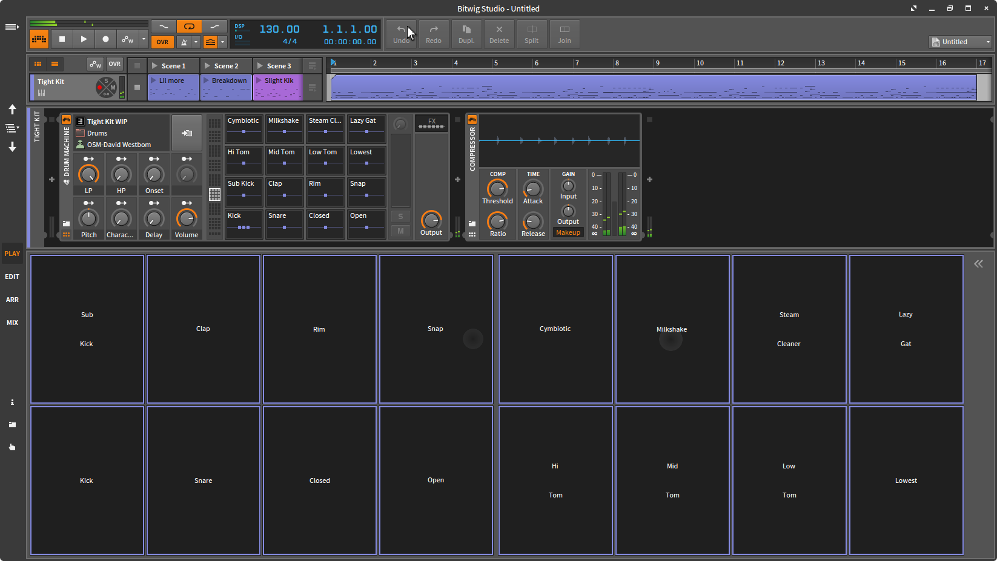Toggle Drum Machine device power icon

click(66, 120)
